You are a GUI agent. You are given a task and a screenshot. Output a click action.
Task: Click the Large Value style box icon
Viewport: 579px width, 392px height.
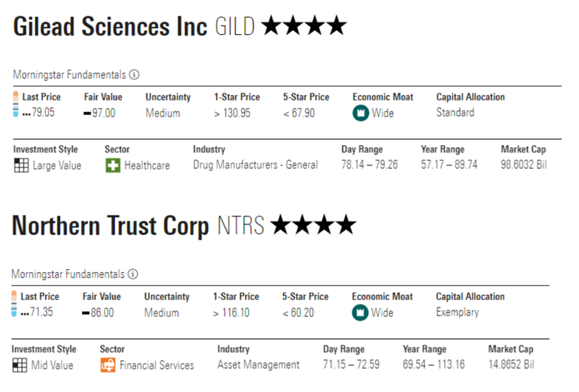(21, 165)
